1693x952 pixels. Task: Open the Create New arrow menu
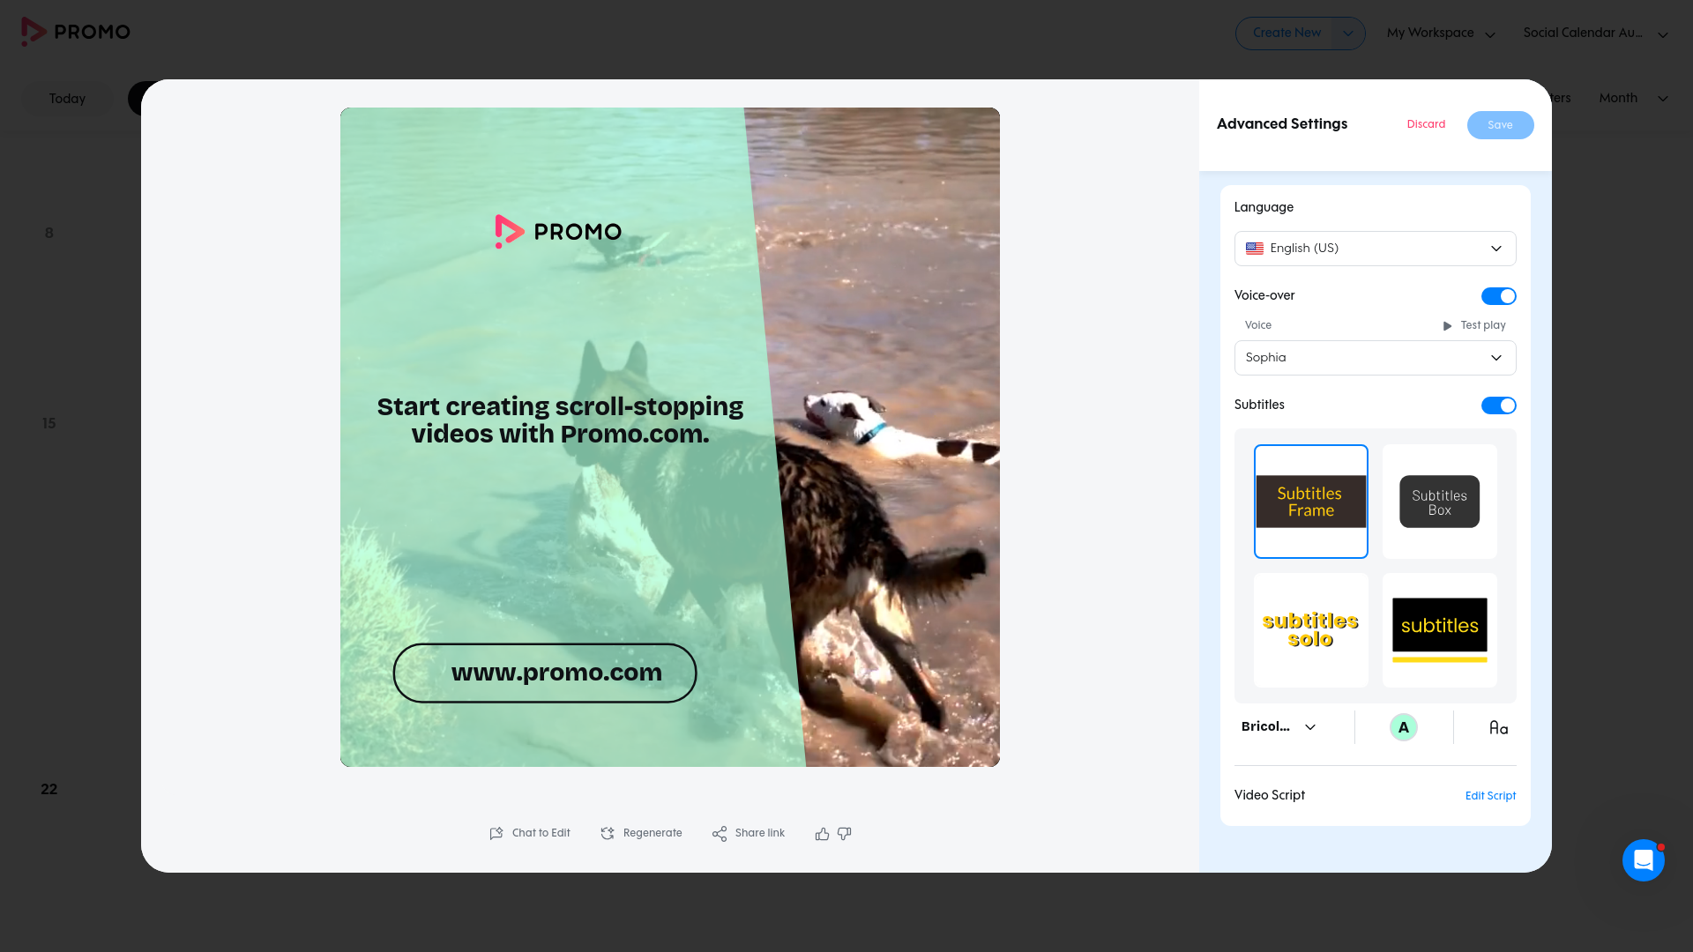coord(1348,33)
